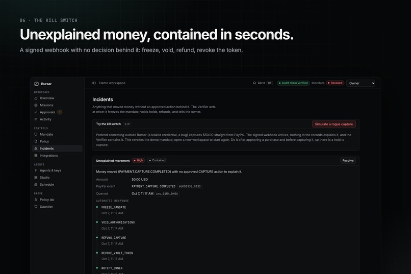
Task: Open the Missions page
Action: point(57,105)
